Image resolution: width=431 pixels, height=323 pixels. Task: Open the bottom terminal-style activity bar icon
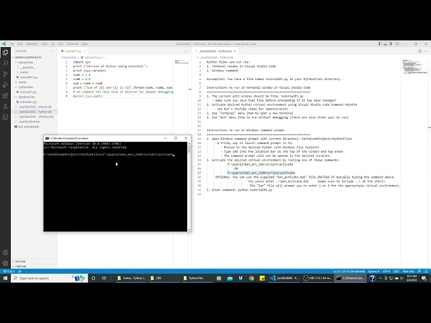(5, 117)
